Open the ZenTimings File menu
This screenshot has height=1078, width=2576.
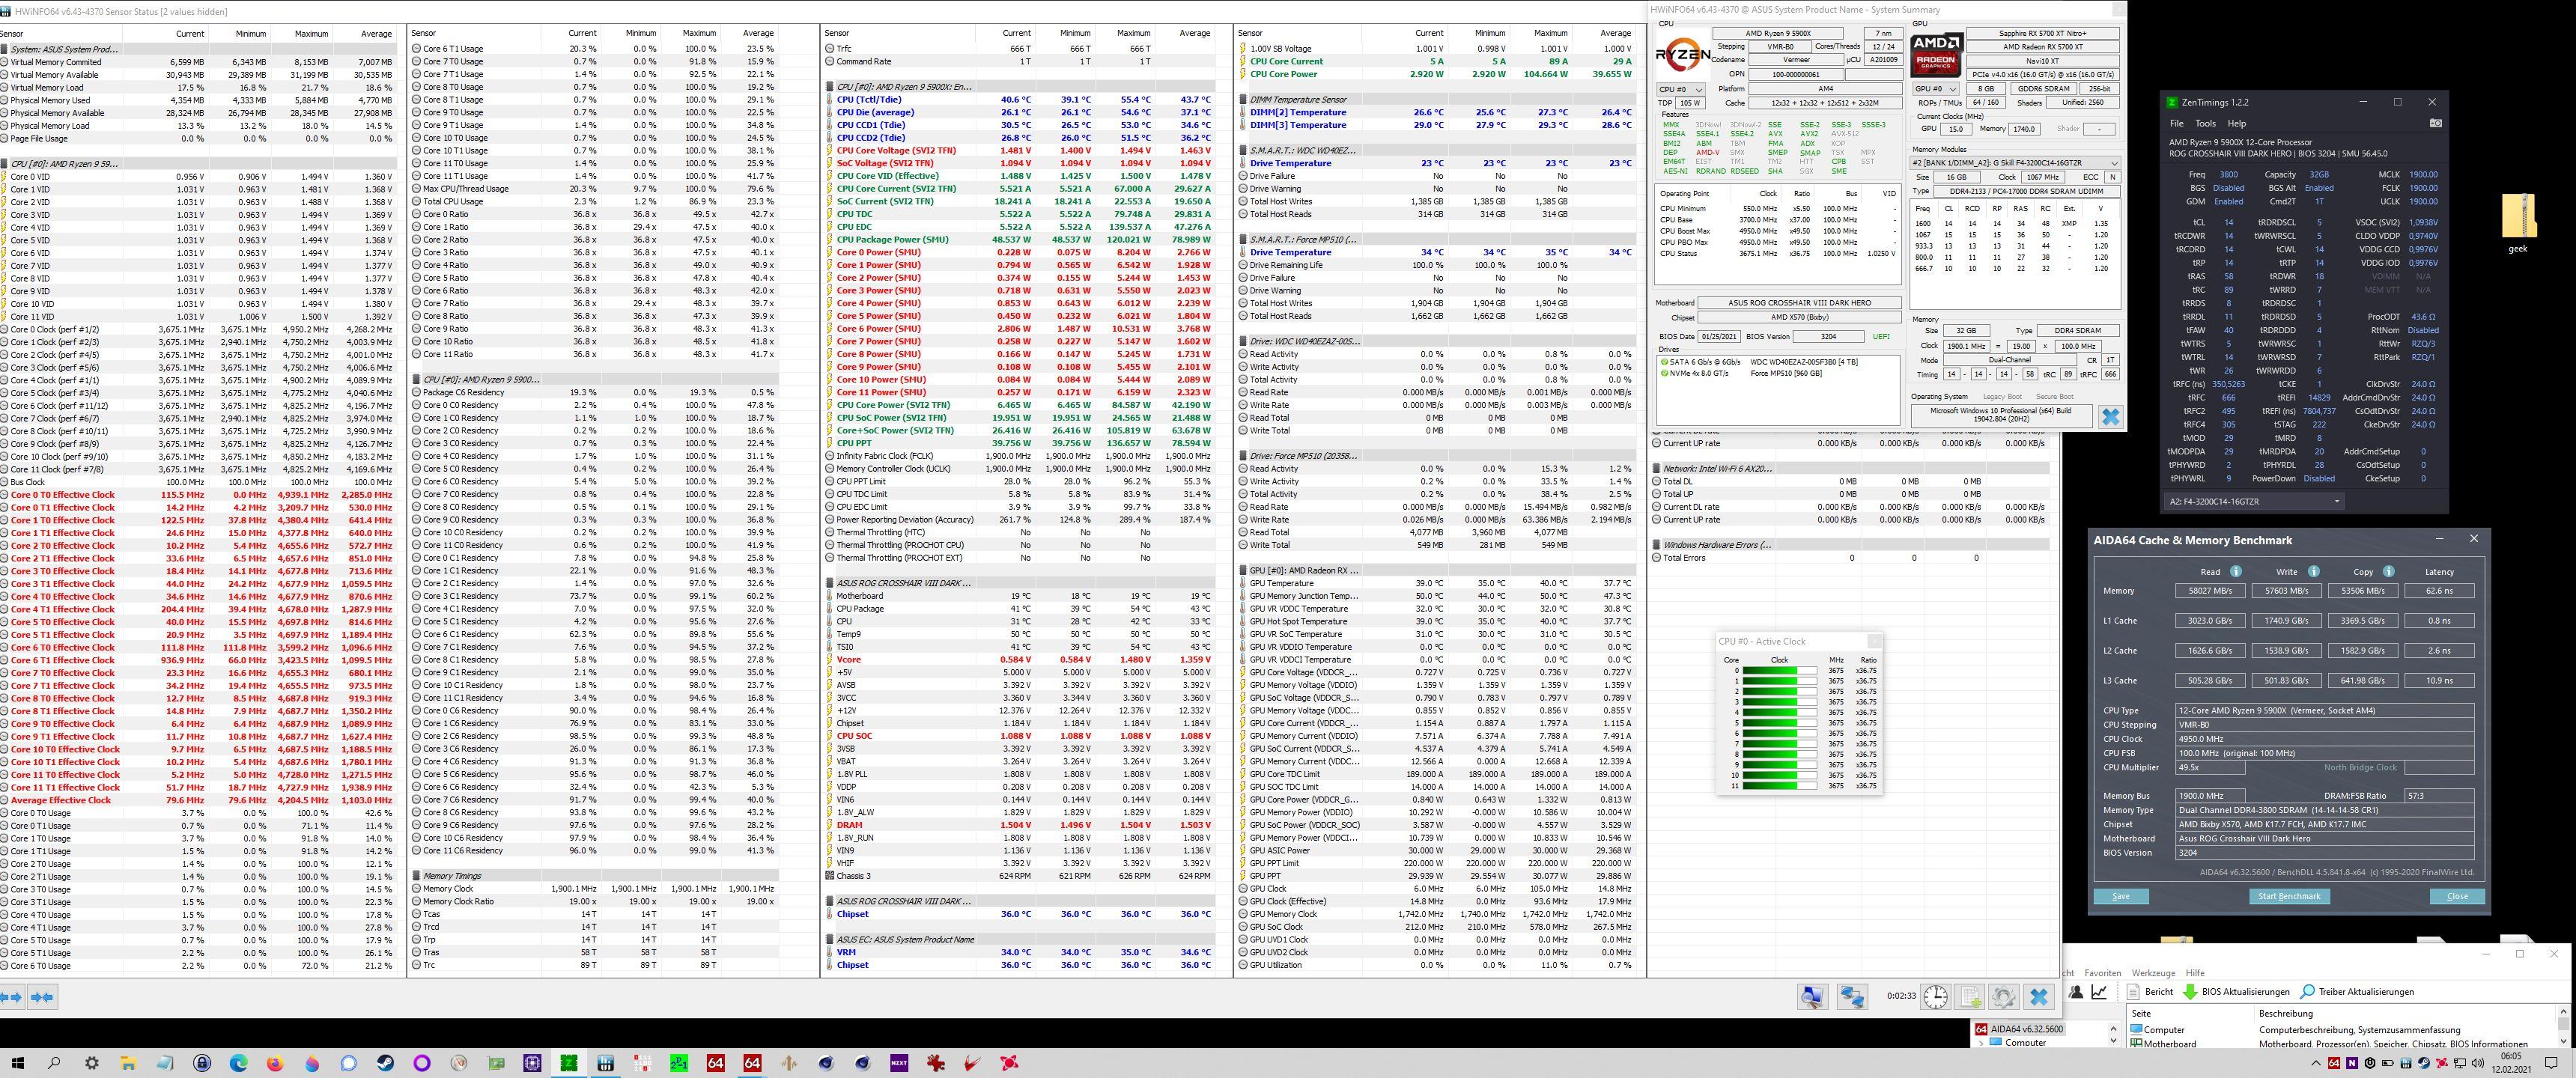pyautogui.click(x=2176, y=123)
